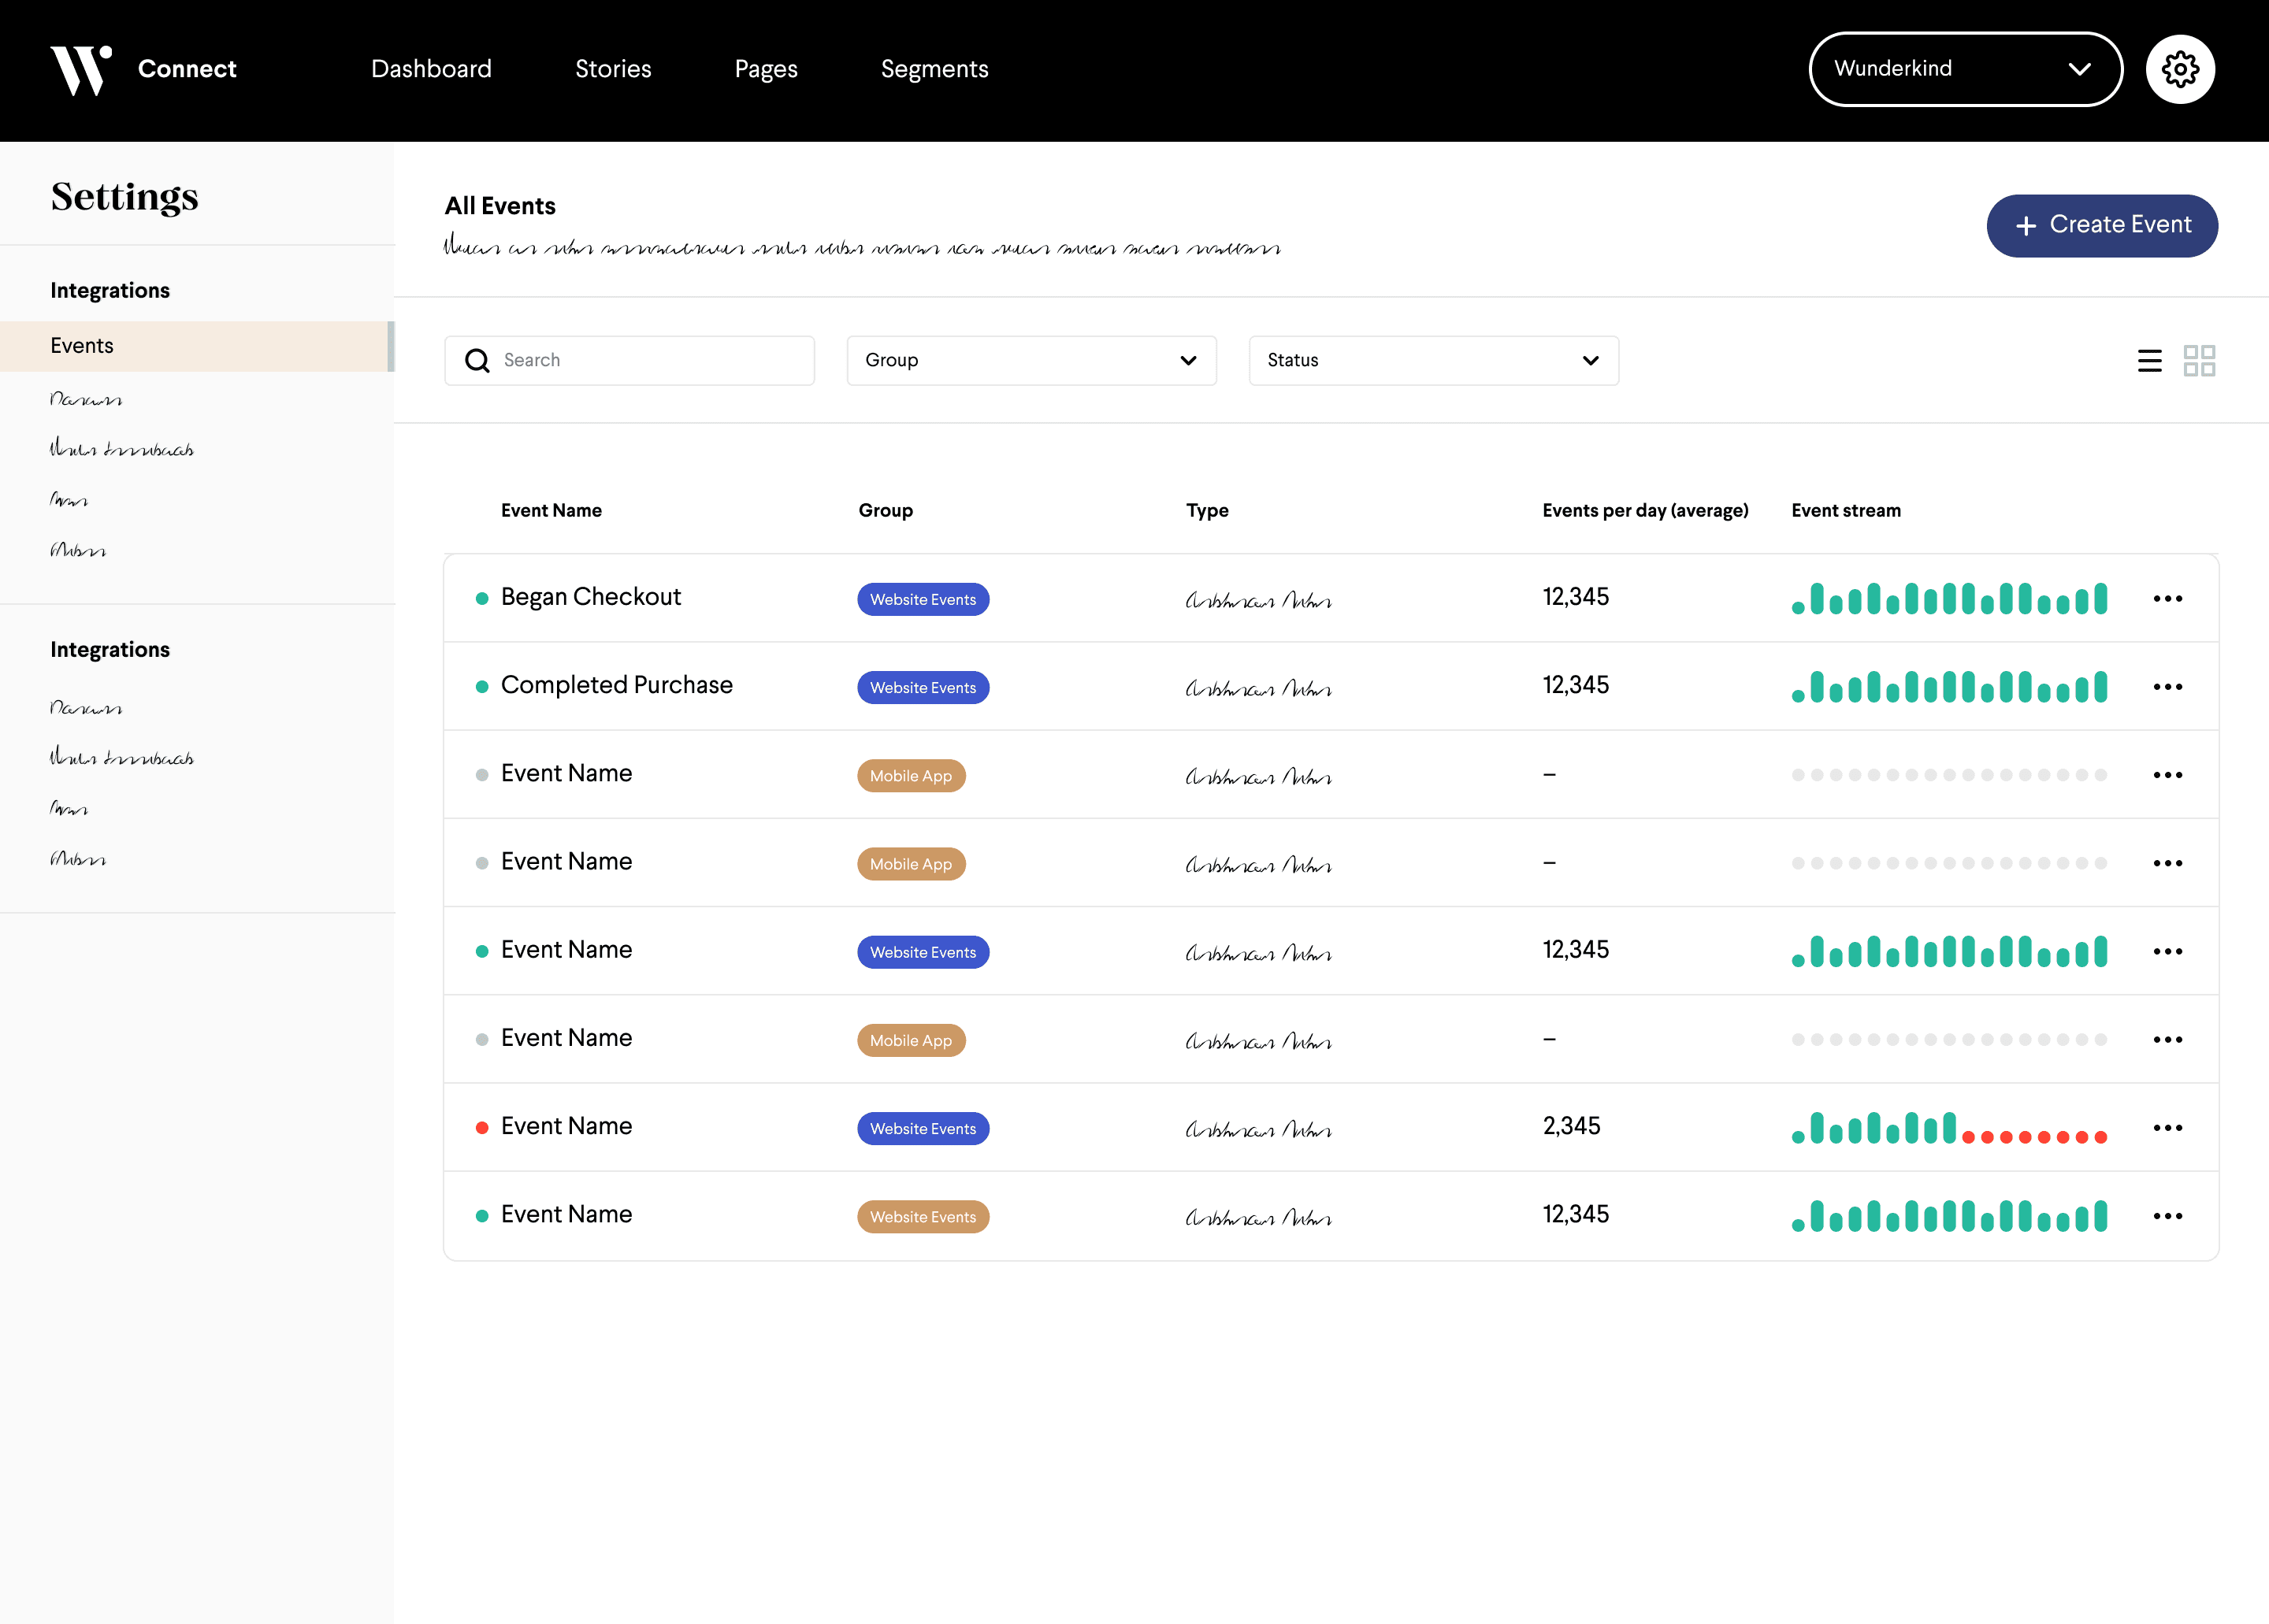
Task: Click status dot of Began Checkout row
Action: tap(482, 598)
